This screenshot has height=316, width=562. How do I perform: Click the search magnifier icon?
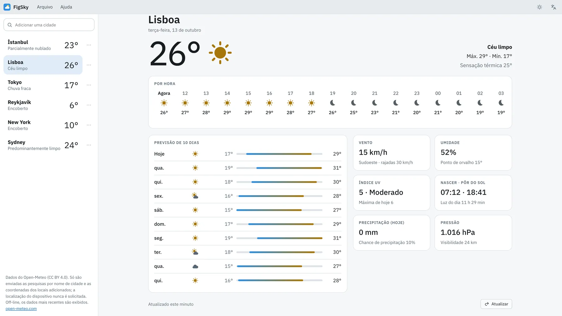point(10,25)
